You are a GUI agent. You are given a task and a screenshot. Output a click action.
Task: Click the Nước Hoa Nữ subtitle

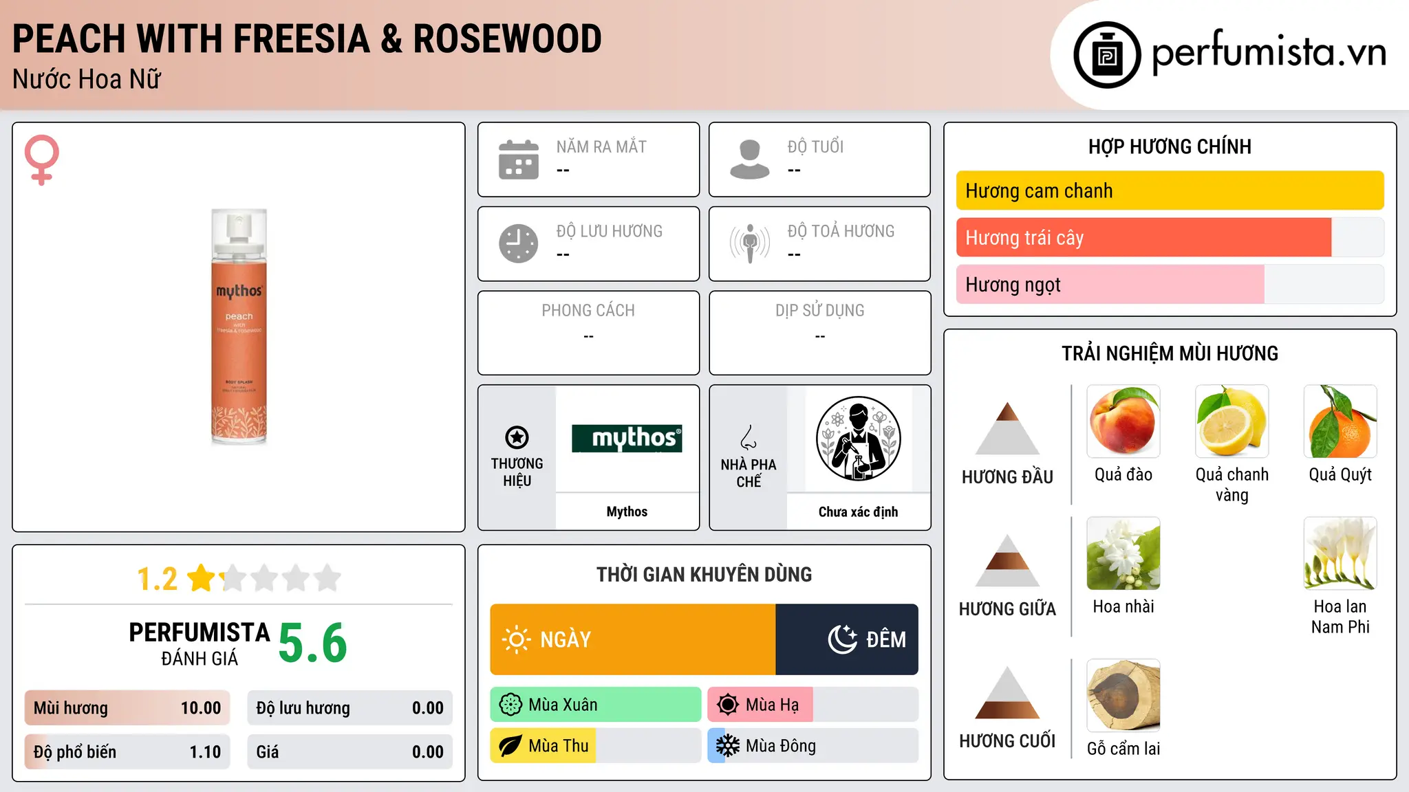tap(87, 79)
